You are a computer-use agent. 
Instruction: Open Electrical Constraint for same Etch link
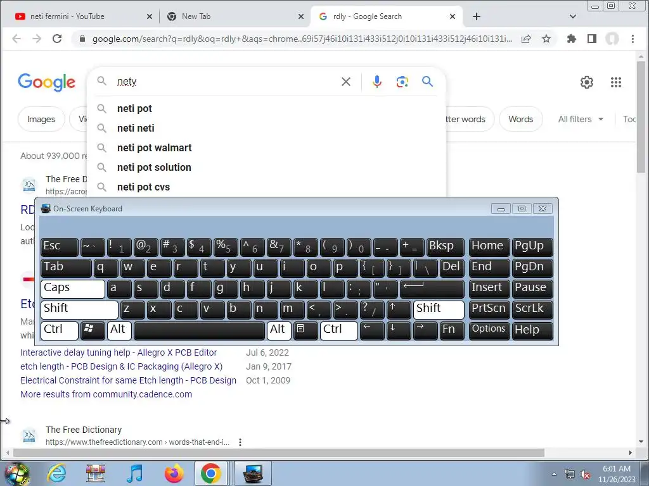pyautogui.click(x=128, y=380)
